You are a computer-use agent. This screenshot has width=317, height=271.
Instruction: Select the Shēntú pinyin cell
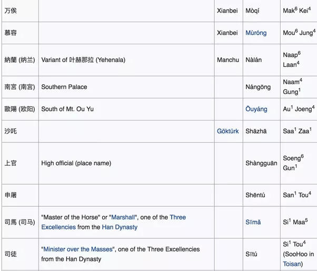pyautogui.click(x=262, y=195)
